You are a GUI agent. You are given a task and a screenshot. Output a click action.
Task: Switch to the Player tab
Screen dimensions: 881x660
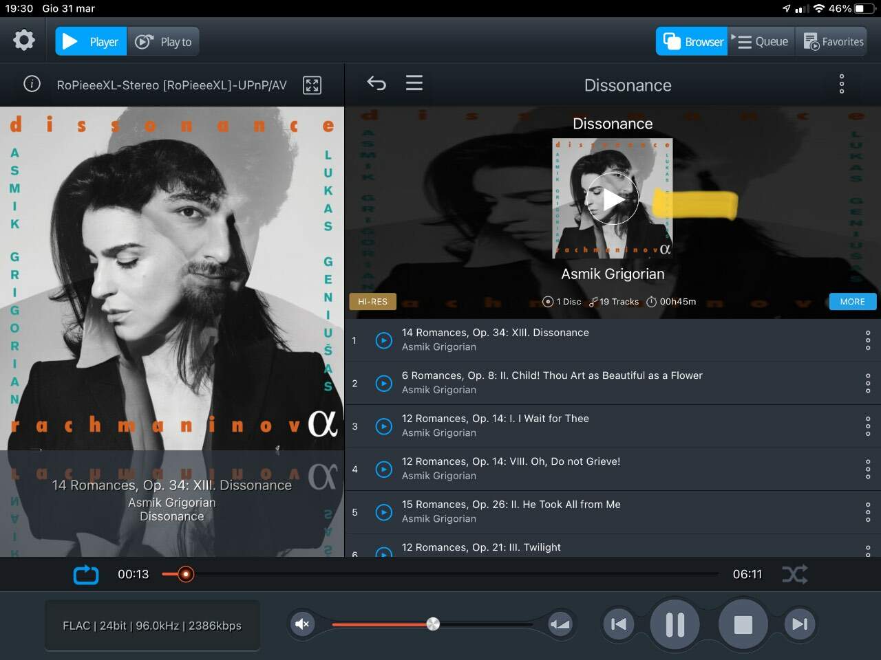pyautogui.click(x=91, y=41)
